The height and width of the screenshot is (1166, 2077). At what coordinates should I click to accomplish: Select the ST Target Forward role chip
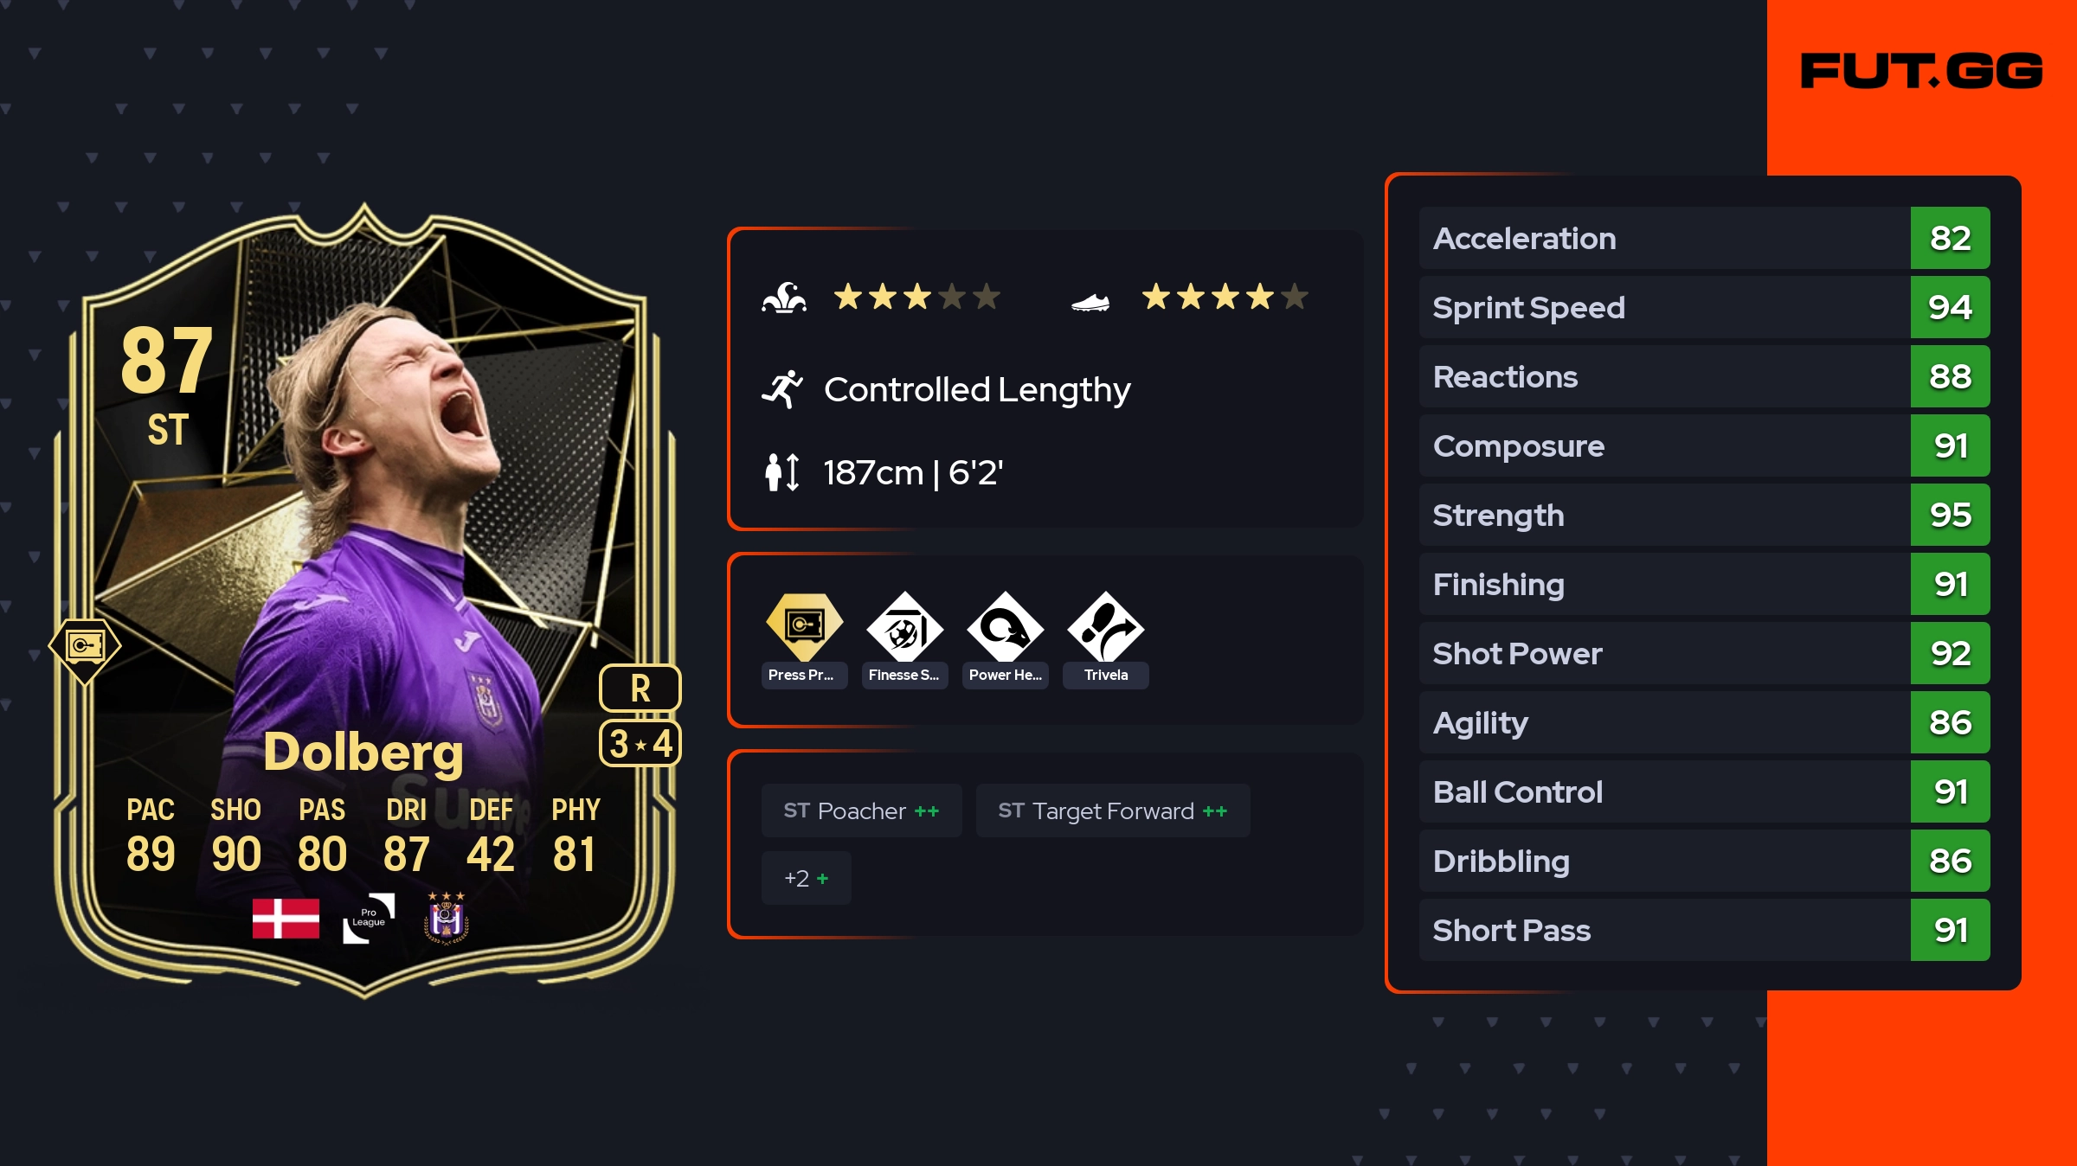click(1113, 810)
